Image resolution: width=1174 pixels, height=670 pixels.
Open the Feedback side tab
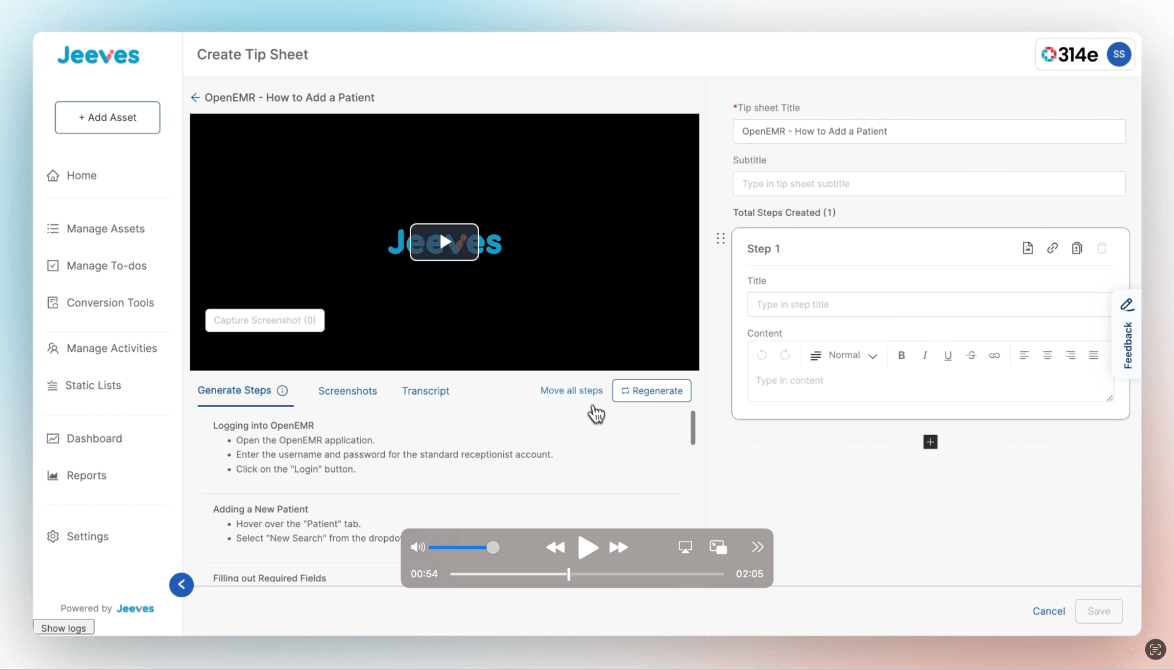[1127, 334]
